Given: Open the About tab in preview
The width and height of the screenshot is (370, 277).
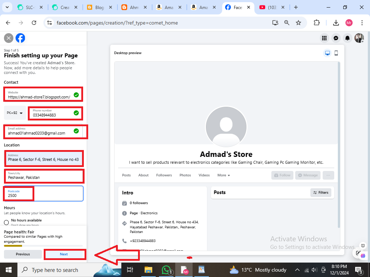Looking at the screenshot, I should pos(143,175).
